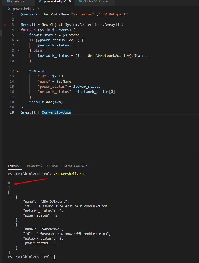Select the TERMINAL panel tab
Screen dimensions: 199x263
pos(15,166)
